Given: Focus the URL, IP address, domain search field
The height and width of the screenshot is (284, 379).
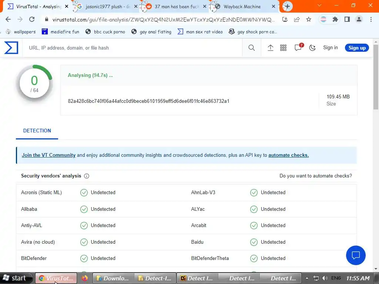Looking at the screenshot, I should [132, 48].
